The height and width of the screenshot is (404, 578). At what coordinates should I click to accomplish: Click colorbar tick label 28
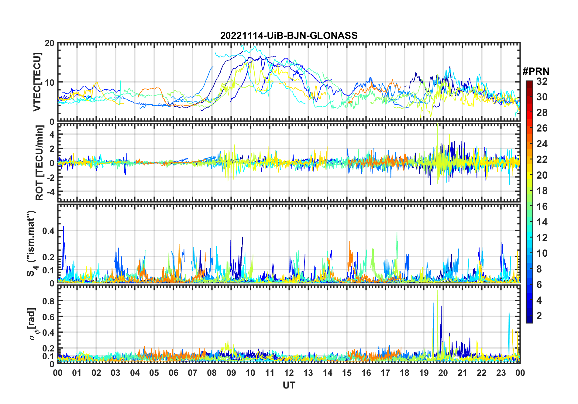point(542,112)
